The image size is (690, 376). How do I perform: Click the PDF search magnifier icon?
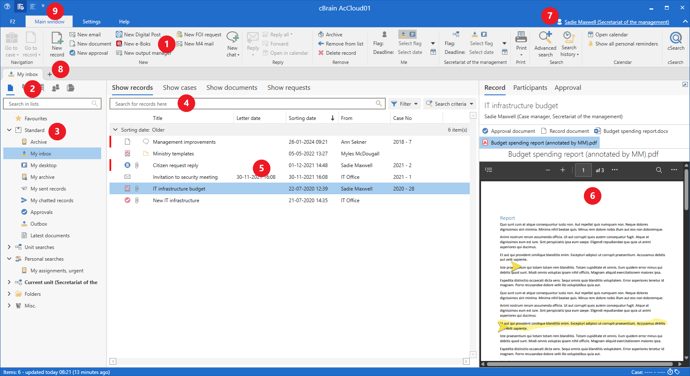[x=659, y=170]
